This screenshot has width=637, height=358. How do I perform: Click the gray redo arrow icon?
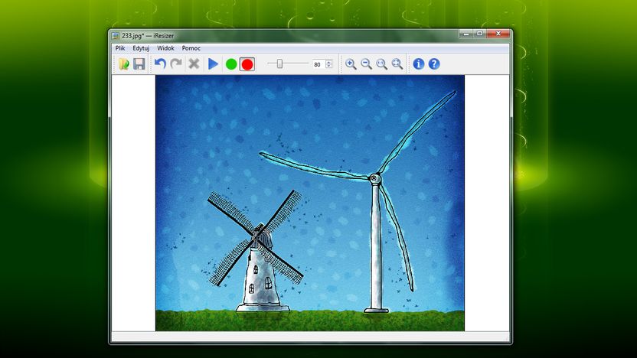(x=176, y=63)
